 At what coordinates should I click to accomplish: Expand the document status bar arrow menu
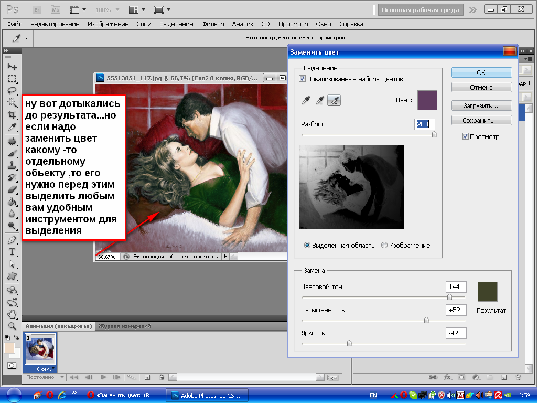pos(225,256)
